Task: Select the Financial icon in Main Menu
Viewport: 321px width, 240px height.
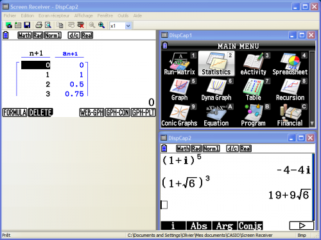Action: click(x=290, y=115)
